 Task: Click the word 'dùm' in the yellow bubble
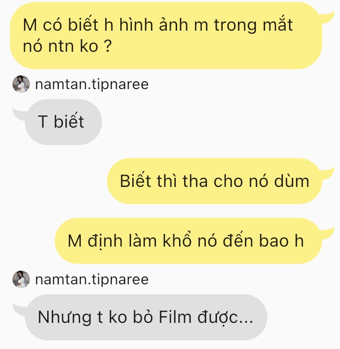[x=291, y=181]
